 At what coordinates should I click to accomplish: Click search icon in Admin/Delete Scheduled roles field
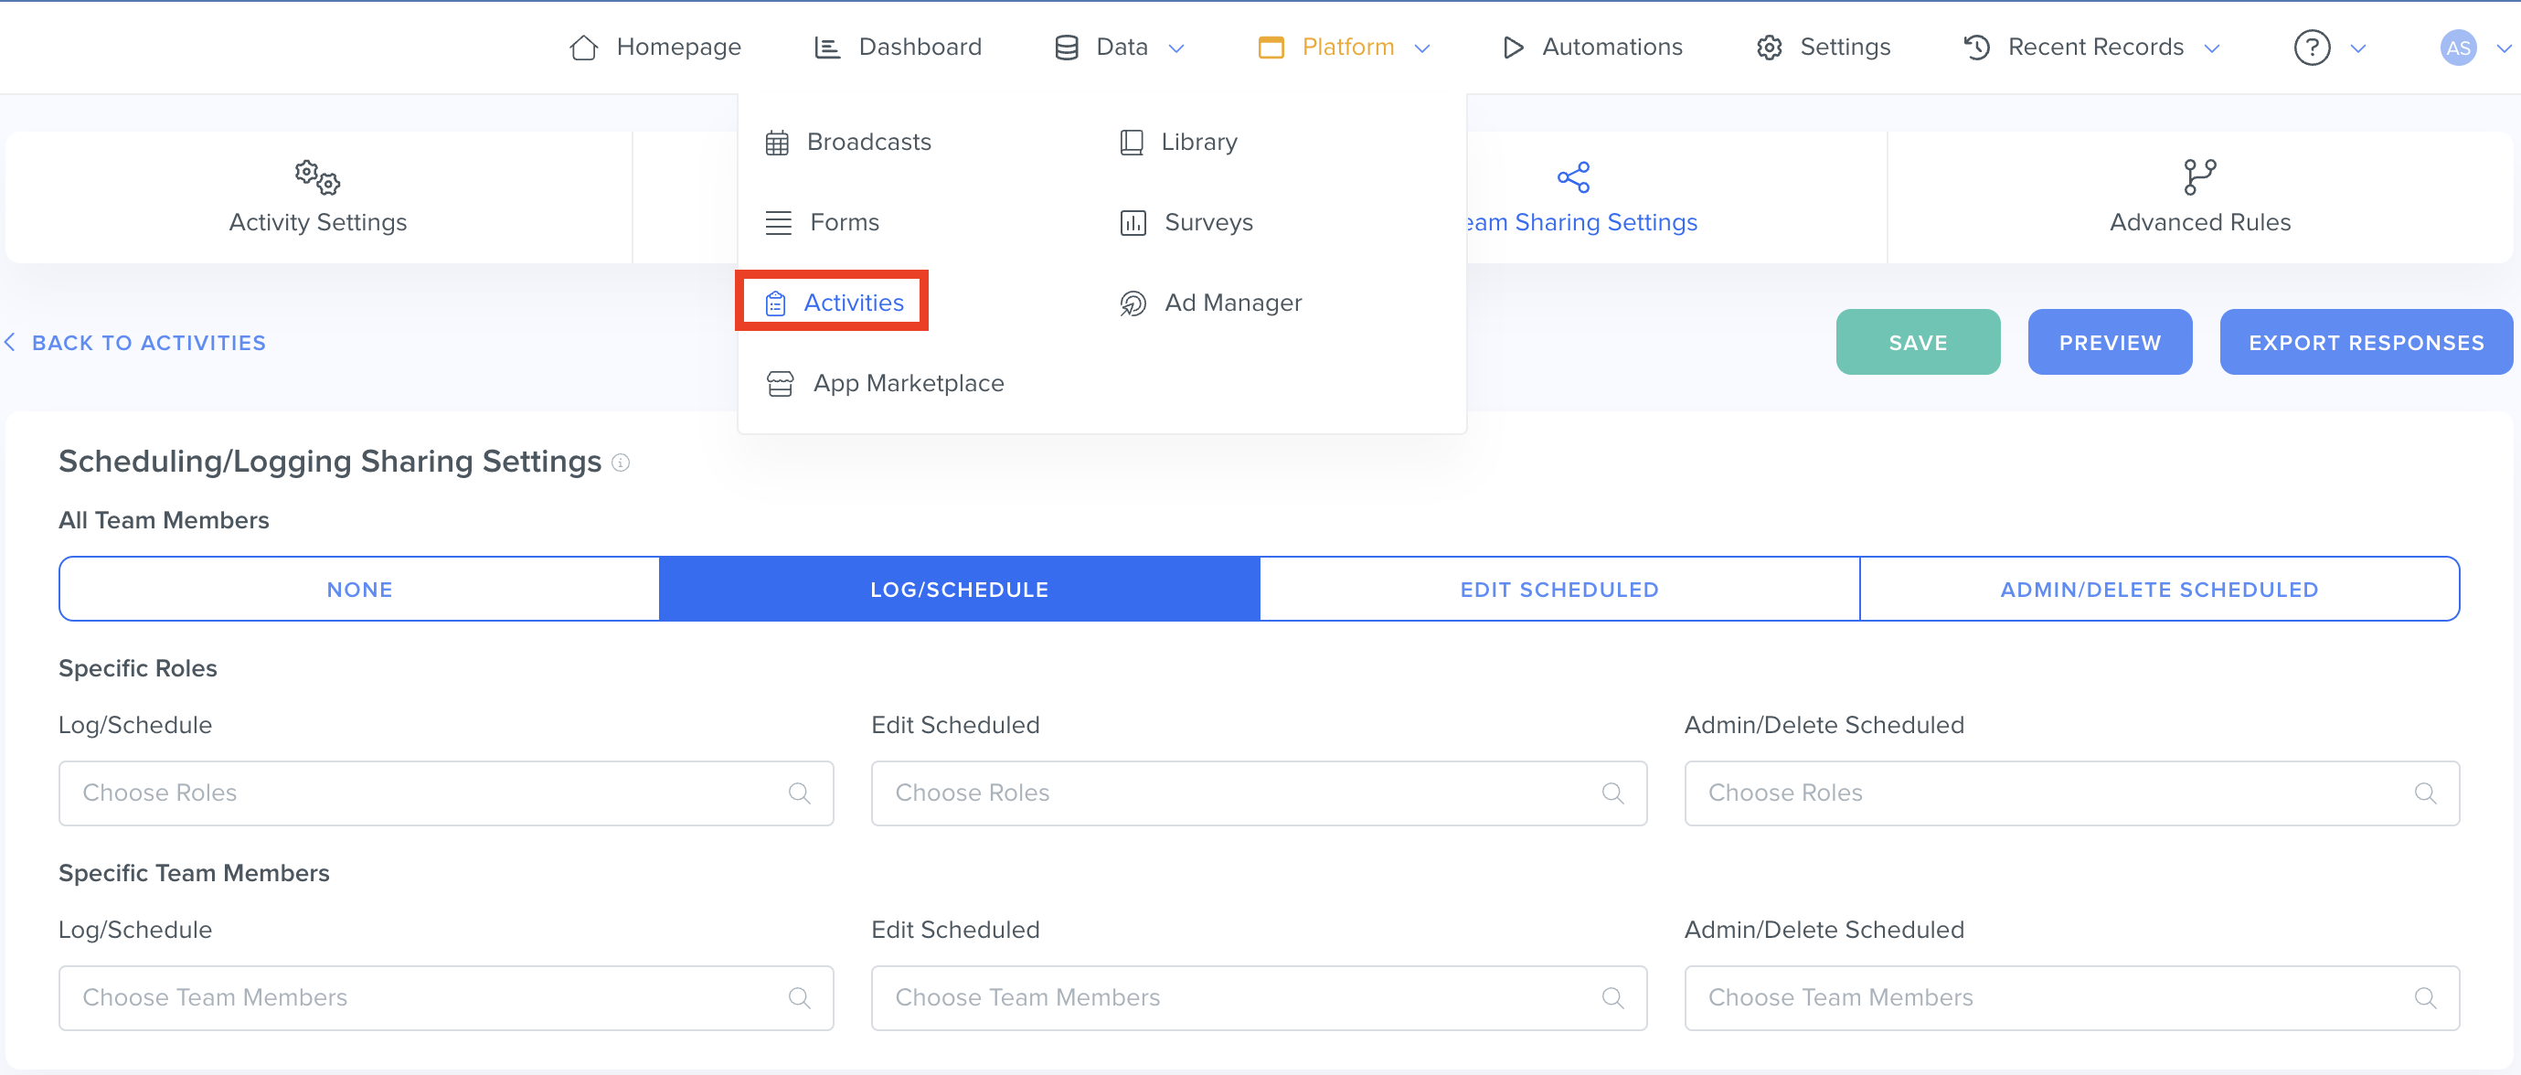(2424, 793)
